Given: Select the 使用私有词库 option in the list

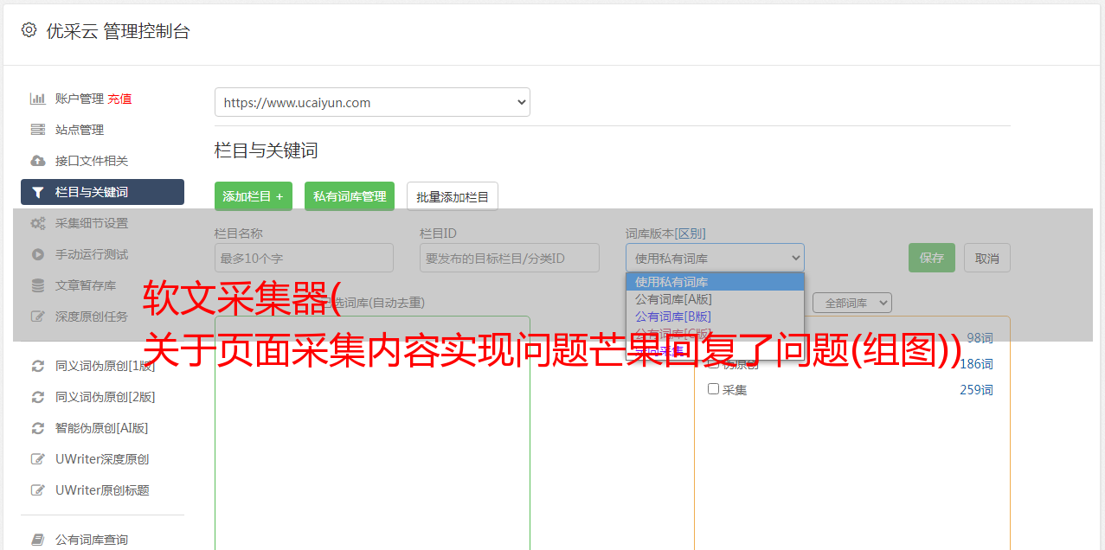Looking at the screenshot, I should tap(715, 282).
